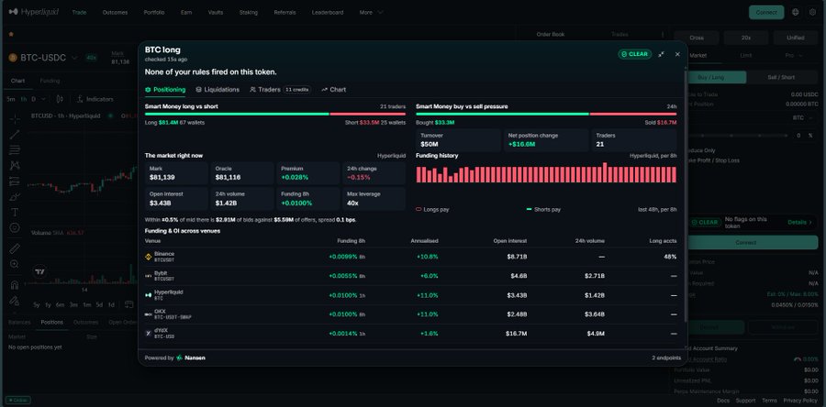This screenshot has width=826, height=407.
Task: Set chart interval to 5m
Action: click(11, 99)
